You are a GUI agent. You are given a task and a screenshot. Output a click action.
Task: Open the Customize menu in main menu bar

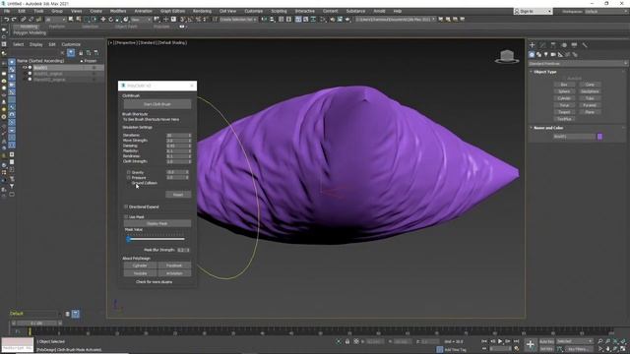(254, 11)
